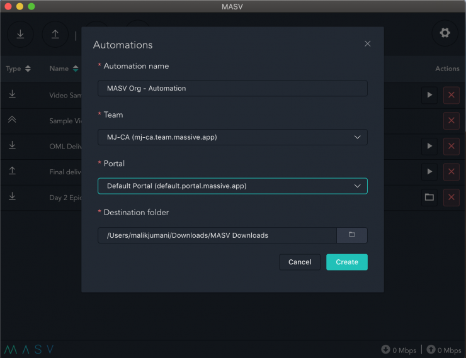The image size is (466, 358).
Task: Browse for destination folder using folder button
Action: (352, 235)
